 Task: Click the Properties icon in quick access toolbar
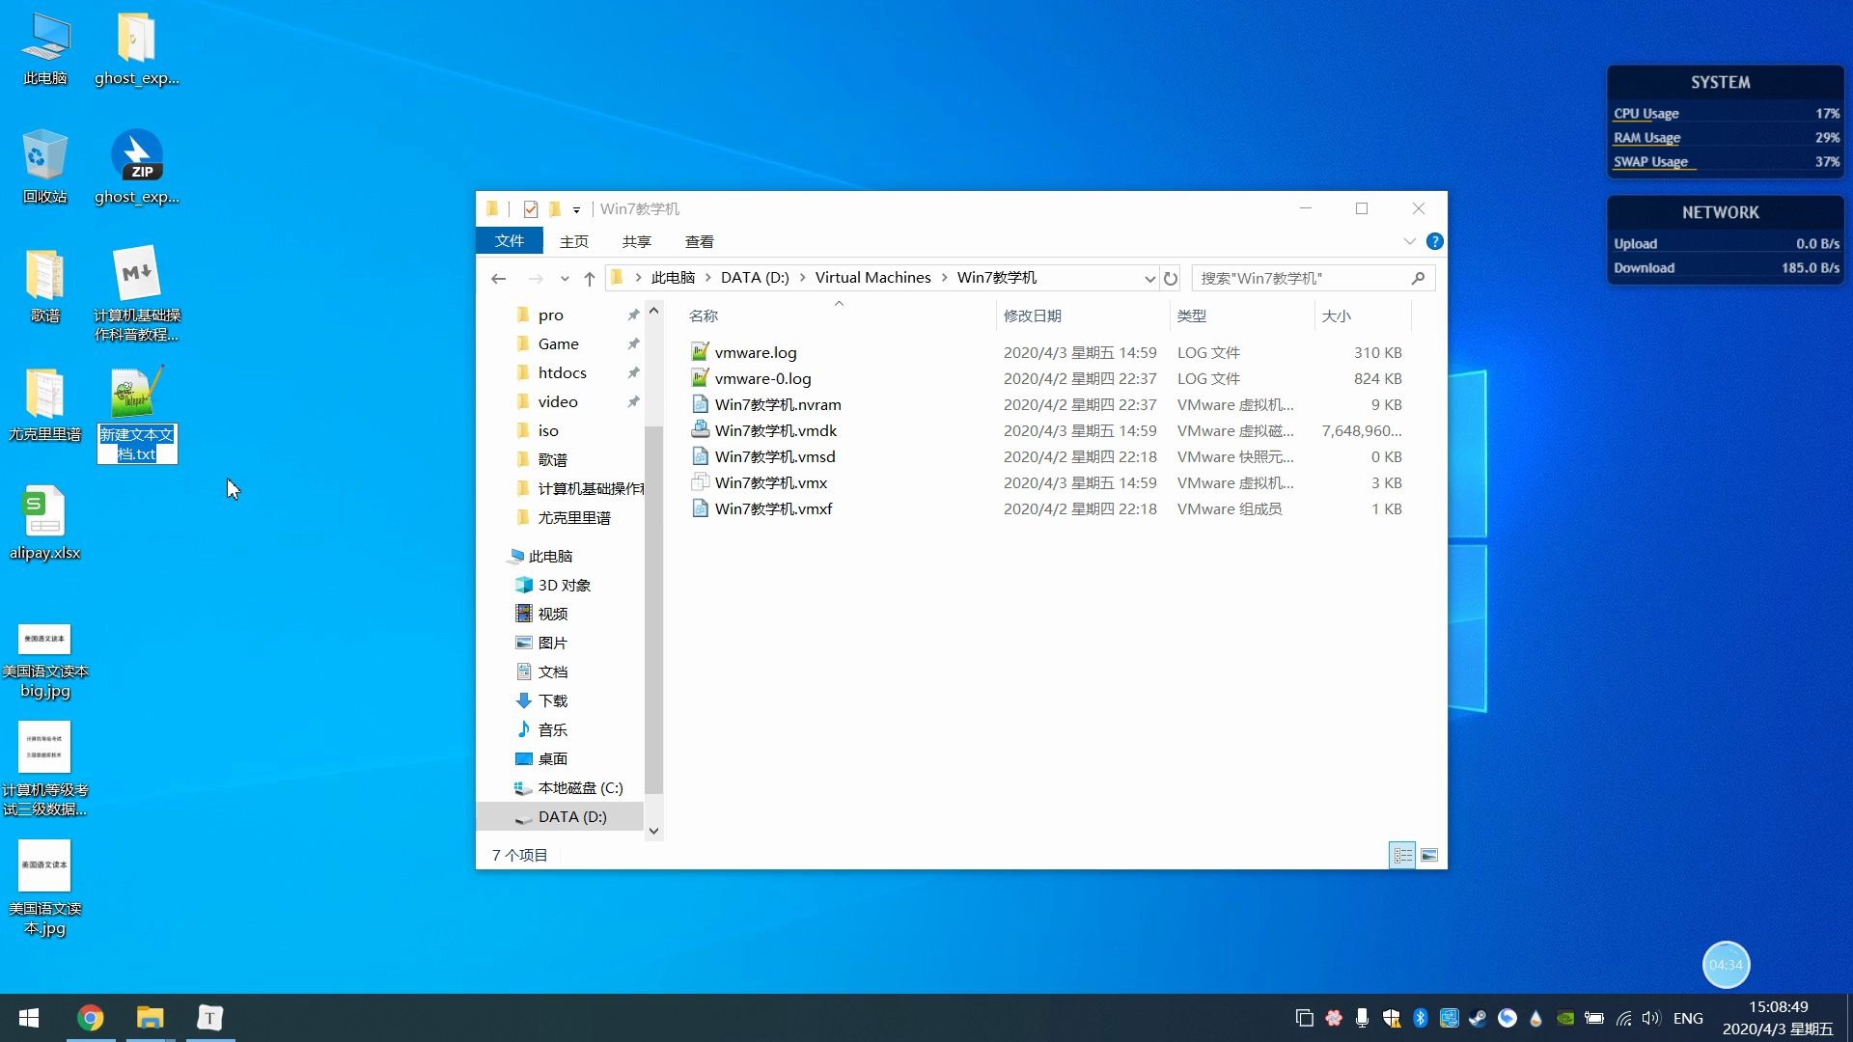[x=530, y=208]
